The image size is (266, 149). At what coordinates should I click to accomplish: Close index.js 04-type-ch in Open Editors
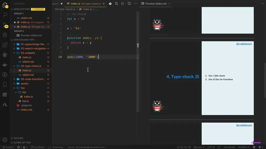[x=15, y=27]
